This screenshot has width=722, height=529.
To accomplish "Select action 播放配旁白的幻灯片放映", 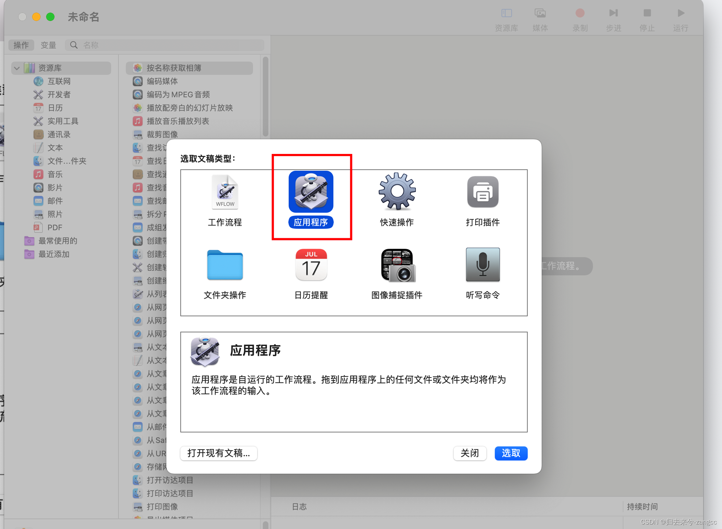I will pyautogui.click(x=190, y=108).
